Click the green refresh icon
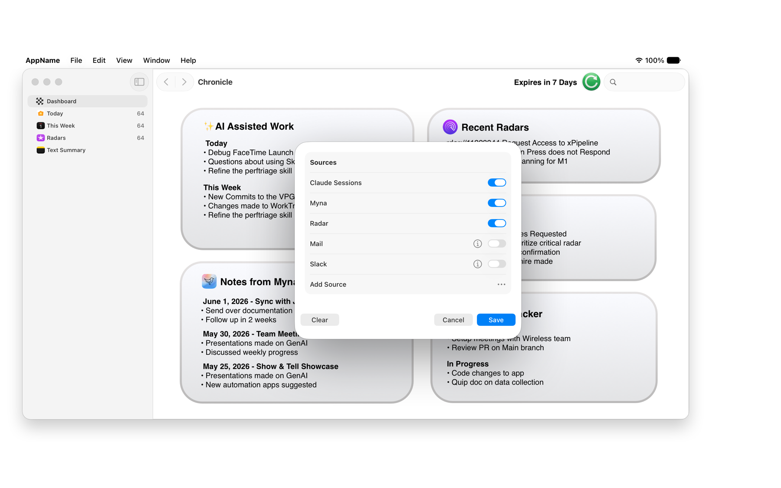 591,82
